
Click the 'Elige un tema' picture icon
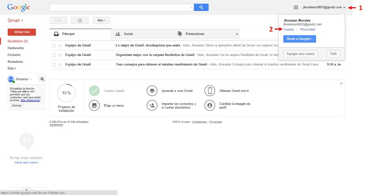point(94,105)
